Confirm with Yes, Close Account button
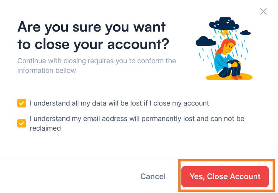The height and width of the screenshot is (193, 278). 225,176
